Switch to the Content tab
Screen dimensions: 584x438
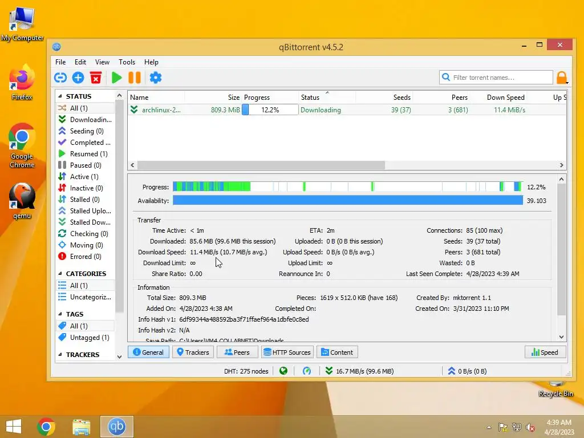[337, 352]
